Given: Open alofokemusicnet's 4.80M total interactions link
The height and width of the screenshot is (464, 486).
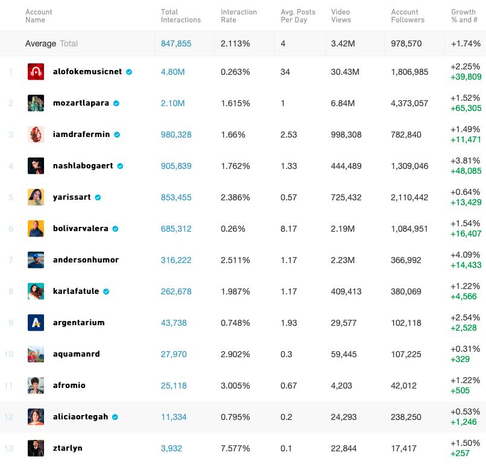Looking at the screenshot, I should (x=172, y=72).
